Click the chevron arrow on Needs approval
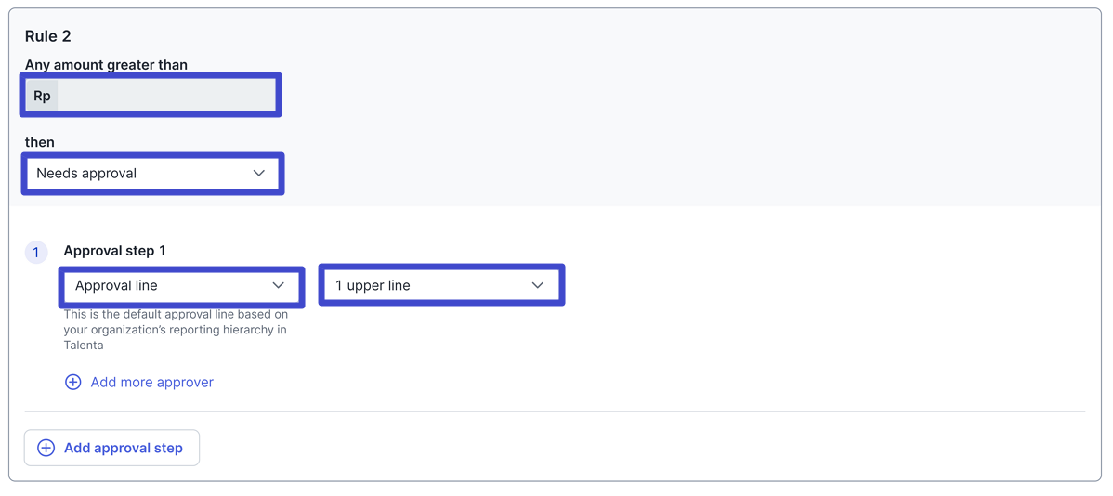 click(259, 173)
